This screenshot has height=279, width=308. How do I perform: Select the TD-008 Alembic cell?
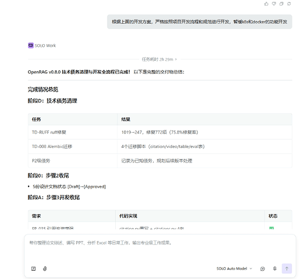(x=73, y=146)
